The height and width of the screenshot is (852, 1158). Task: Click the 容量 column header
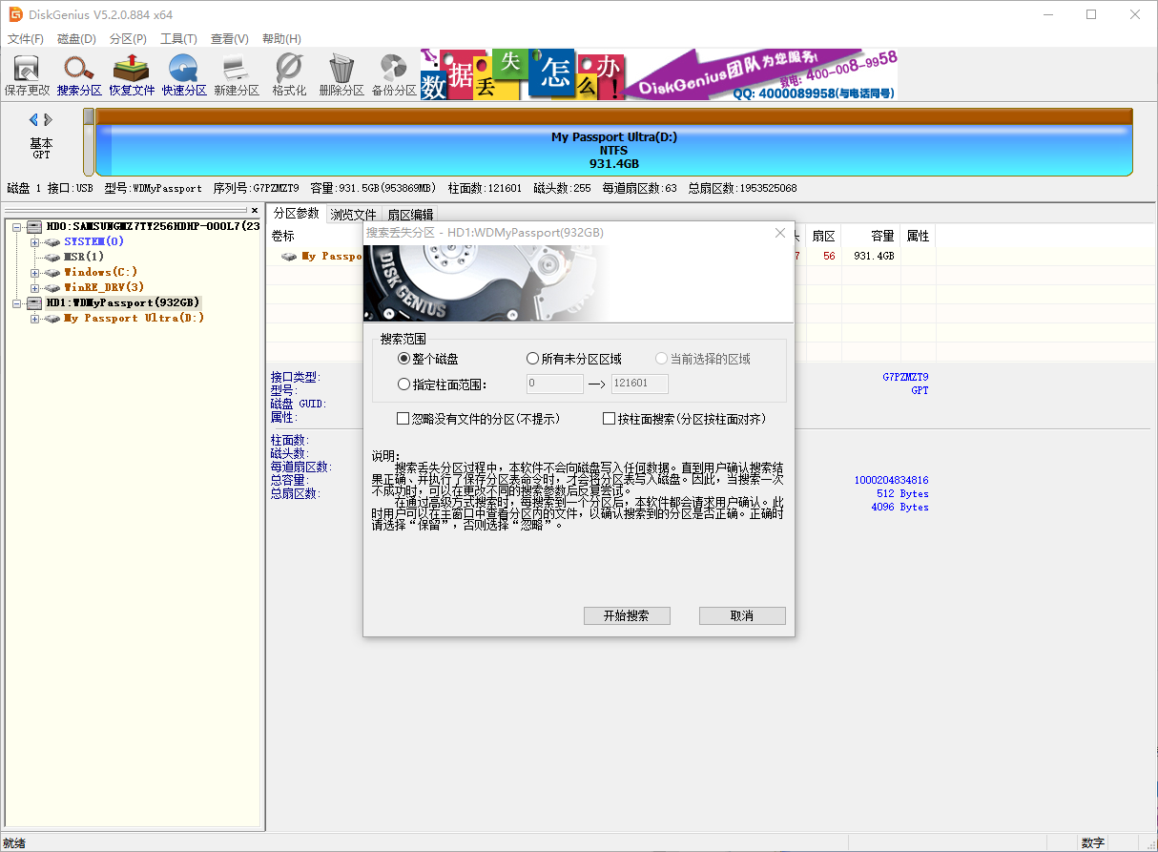(881, 236)
